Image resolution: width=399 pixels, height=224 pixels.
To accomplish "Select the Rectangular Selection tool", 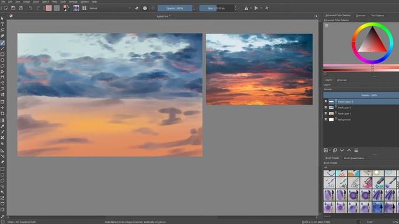I will 2,169.
